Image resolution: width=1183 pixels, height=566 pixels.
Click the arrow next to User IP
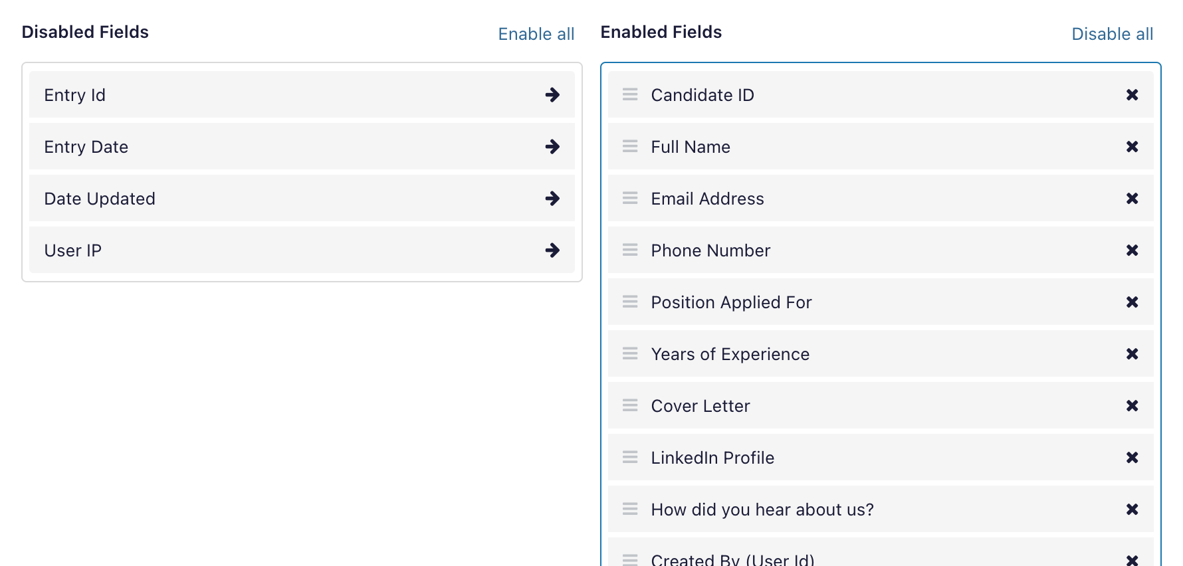coord(552,250)
